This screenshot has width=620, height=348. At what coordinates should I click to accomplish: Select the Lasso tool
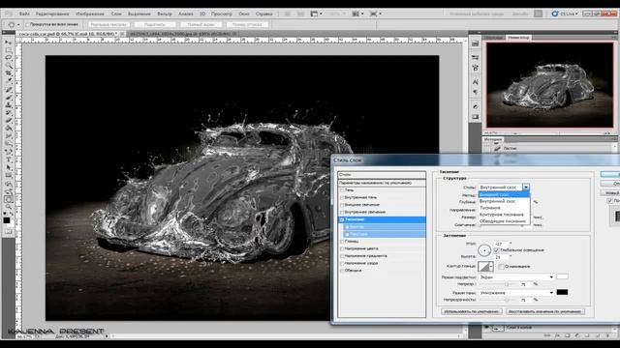(8, 58)
